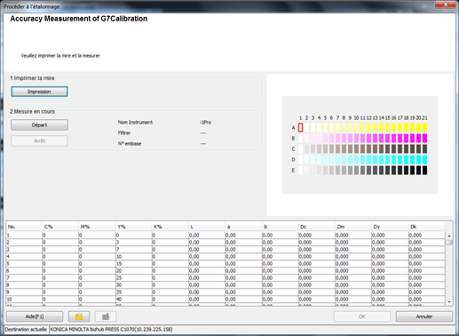Print the chart with the Impression button
Screen dimensions: 459x336
click(x=39, y=92)
